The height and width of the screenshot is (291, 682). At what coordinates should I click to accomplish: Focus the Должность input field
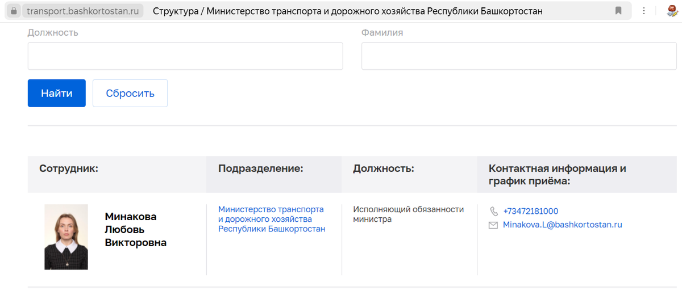(x=185, y=56)
